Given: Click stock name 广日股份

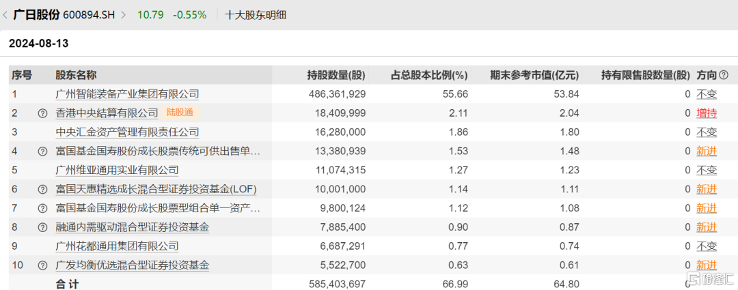Looking at the screenshot, I should pyautogui.click(x=36, y=15).
